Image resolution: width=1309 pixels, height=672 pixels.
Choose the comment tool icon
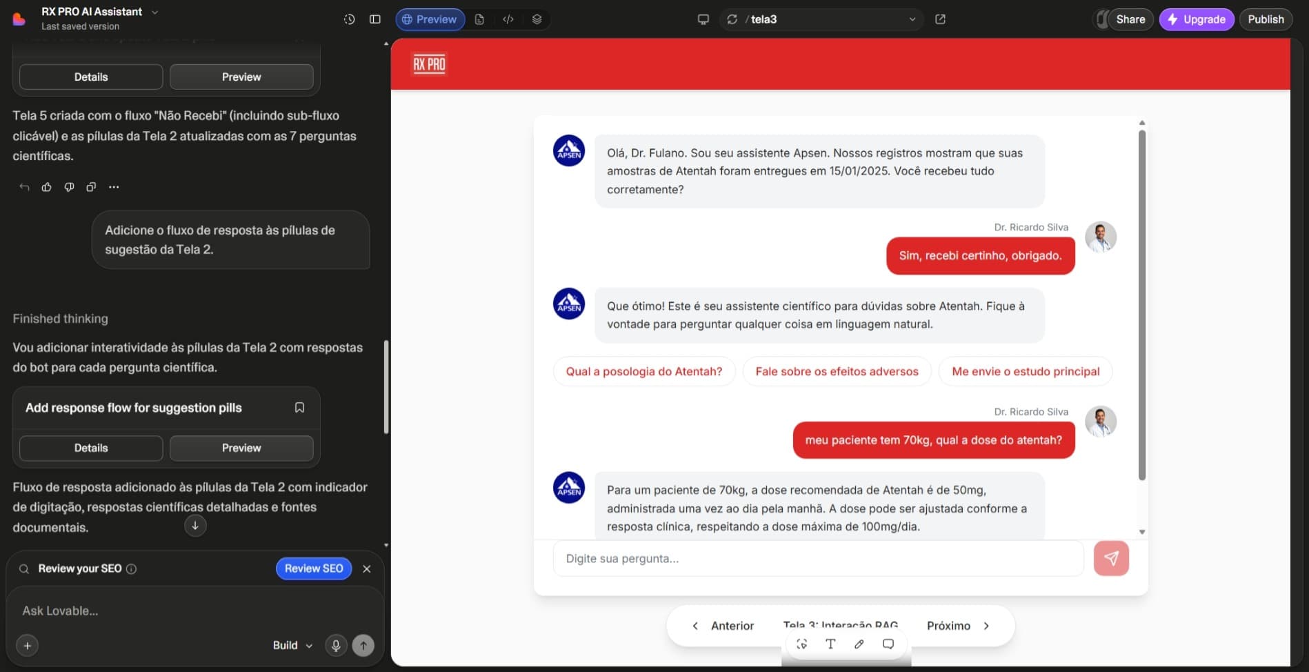tap(888, 644)
